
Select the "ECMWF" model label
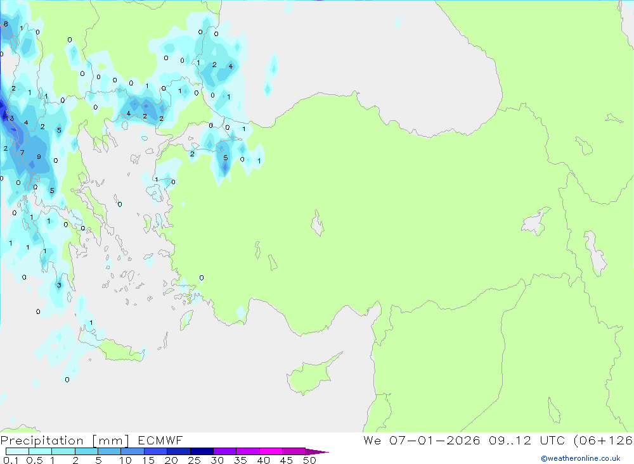[160, 440]
